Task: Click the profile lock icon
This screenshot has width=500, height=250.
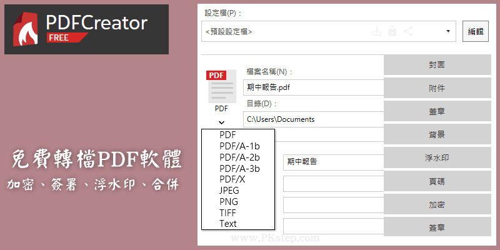Action: (x=392, y=31)
